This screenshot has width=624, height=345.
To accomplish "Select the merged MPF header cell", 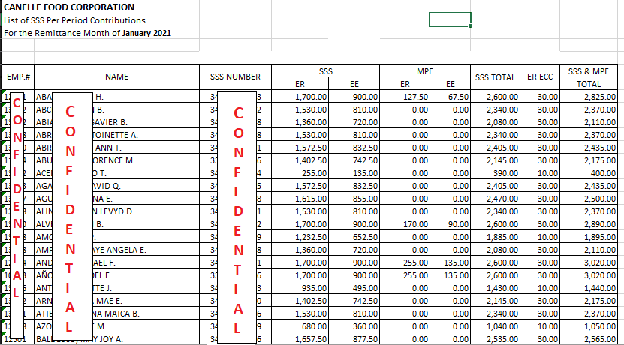I will click(424, 70).
